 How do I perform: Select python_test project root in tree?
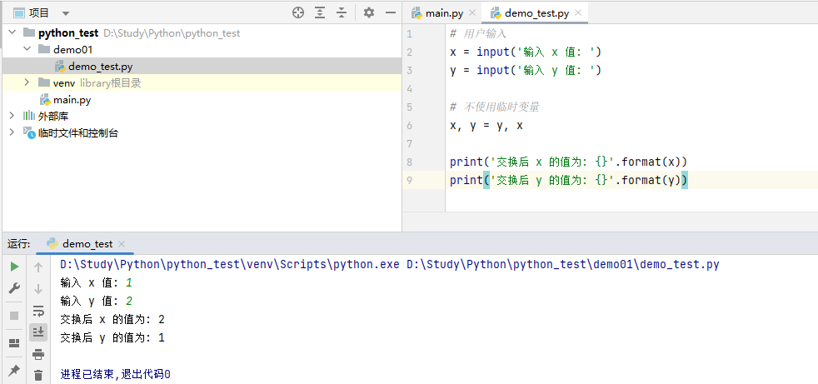click(x=67, y=32)
